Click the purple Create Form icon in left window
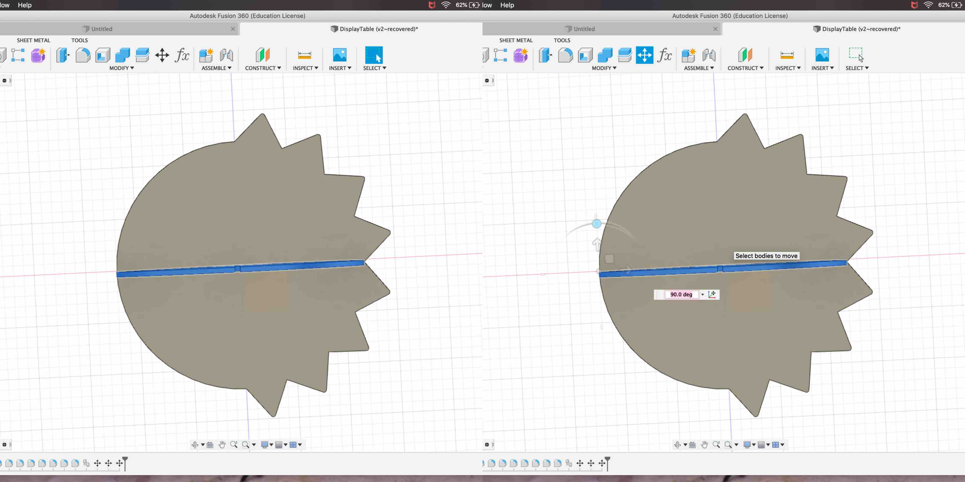The height and width of the screenshot is (482, 965). pyautogui.click(x=38, y=55)
